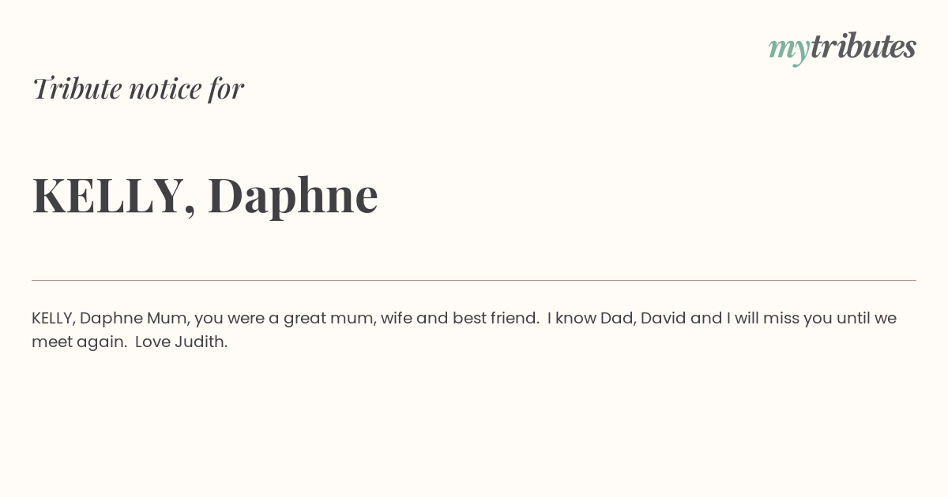This screenshot has height=497, width=948.
Task: Click the horizontal divider line
Action: pos(474,280)
